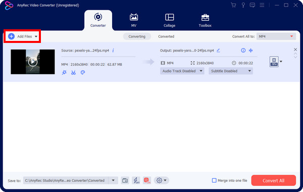Click the pencil icon to rename output

point(218,51)
